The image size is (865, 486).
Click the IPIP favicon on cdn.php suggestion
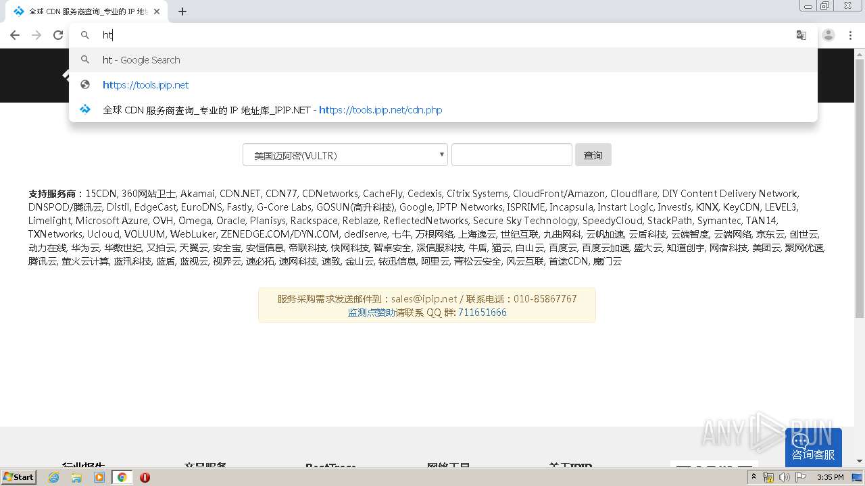click(x=85, y=109)
